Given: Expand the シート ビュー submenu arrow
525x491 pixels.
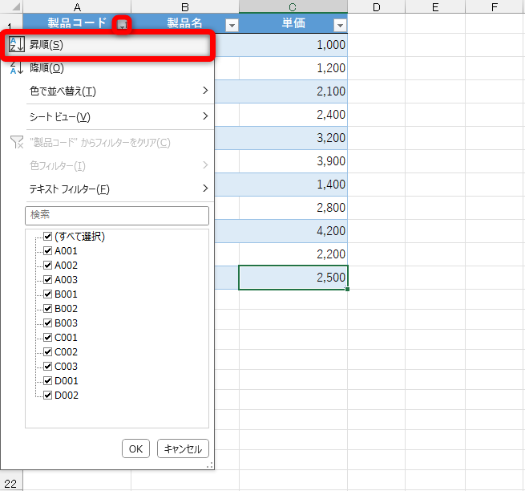Looking at the screenshot, I should (x=205, y=116).
